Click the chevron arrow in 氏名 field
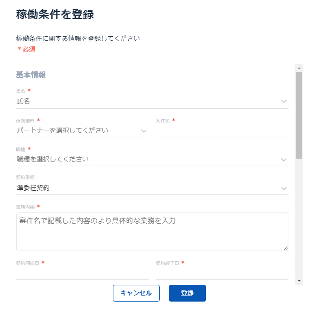The width and height of the screenshot is (318, 309). pyautogui.click(x=283, y=102)
